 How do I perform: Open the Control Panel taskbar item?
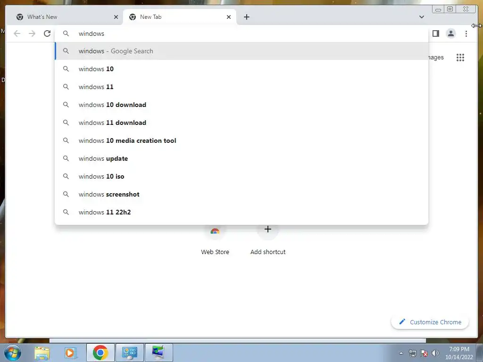[129, 353]
